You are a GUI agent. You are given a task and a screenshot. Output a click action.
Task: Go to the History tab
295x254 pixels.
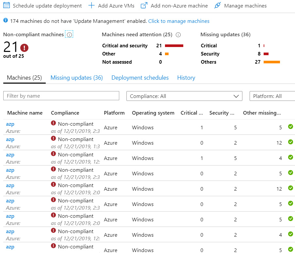click(x=186, y=78)
